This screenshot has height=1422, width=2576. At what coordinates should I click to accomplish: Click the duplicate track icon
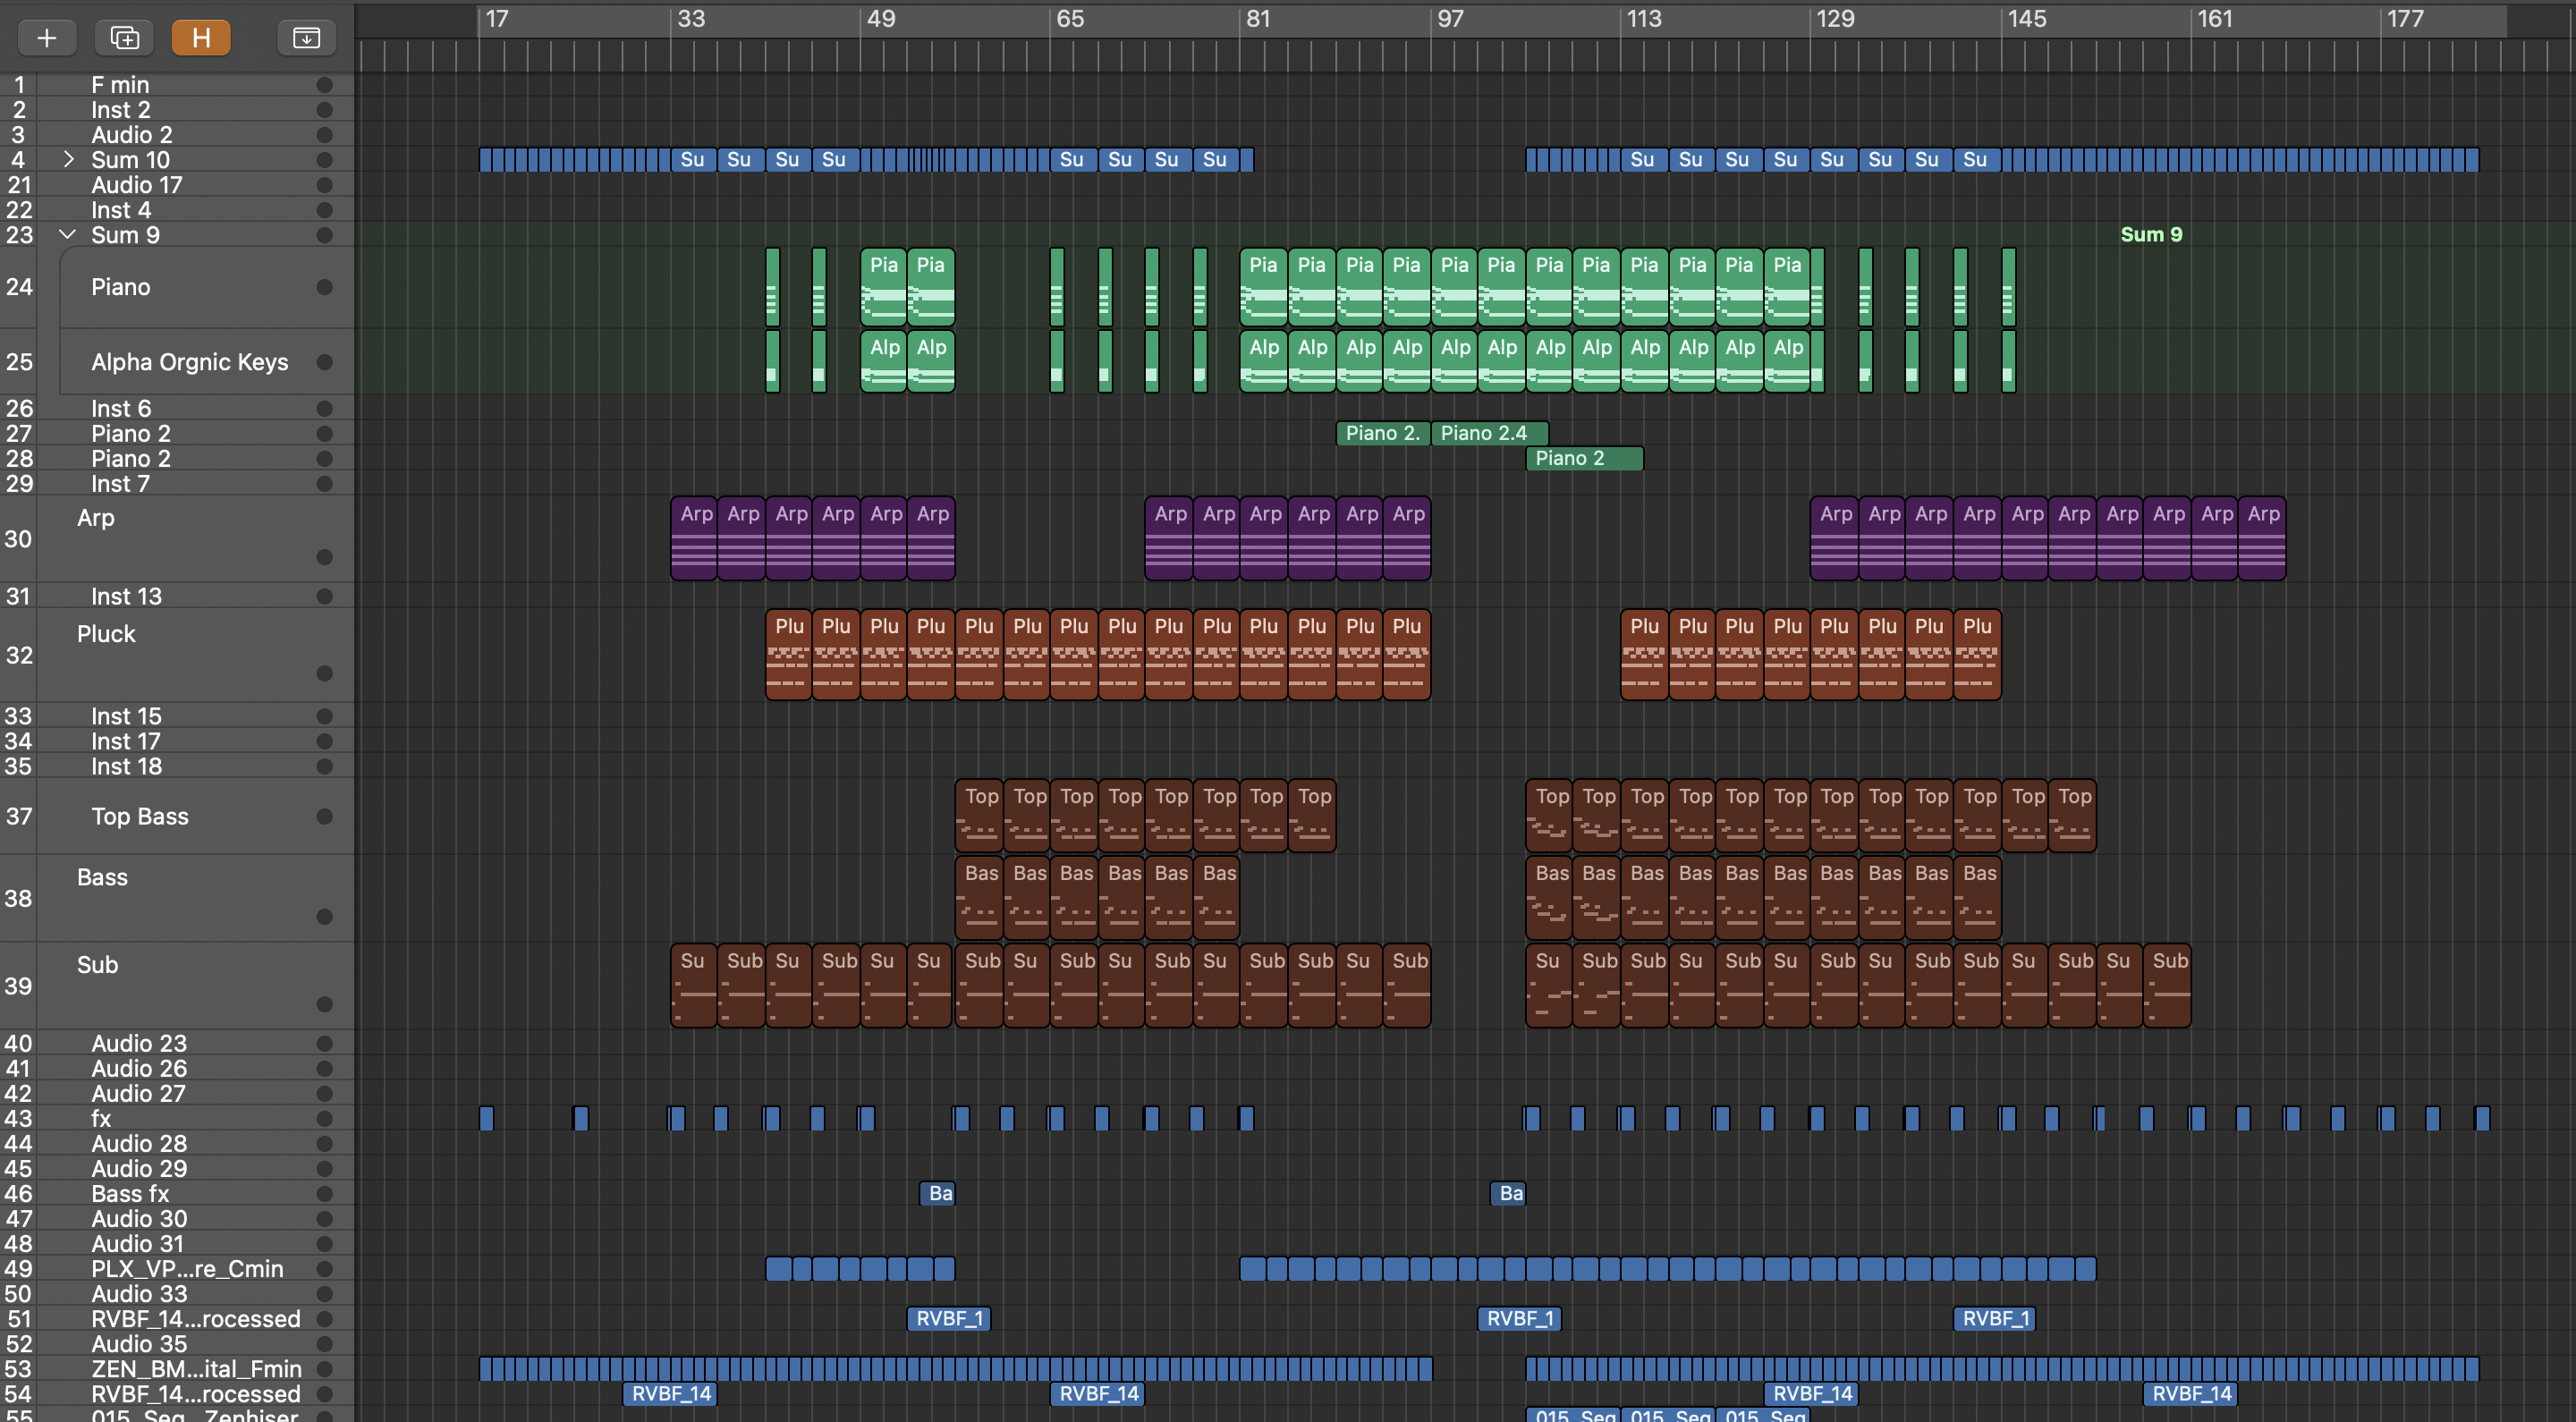click(x=124, y=38)
